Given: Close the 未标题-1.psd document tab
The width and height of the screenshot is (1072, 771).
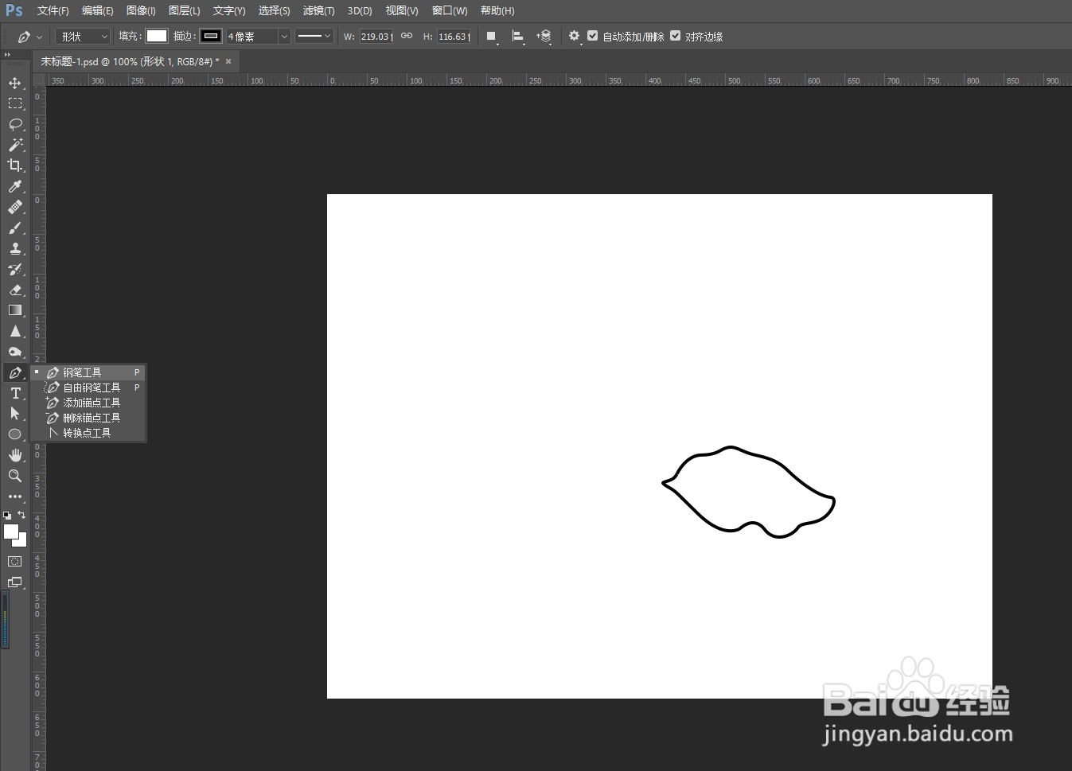Looking at the screenshot, I should click(x=228, y=61).
